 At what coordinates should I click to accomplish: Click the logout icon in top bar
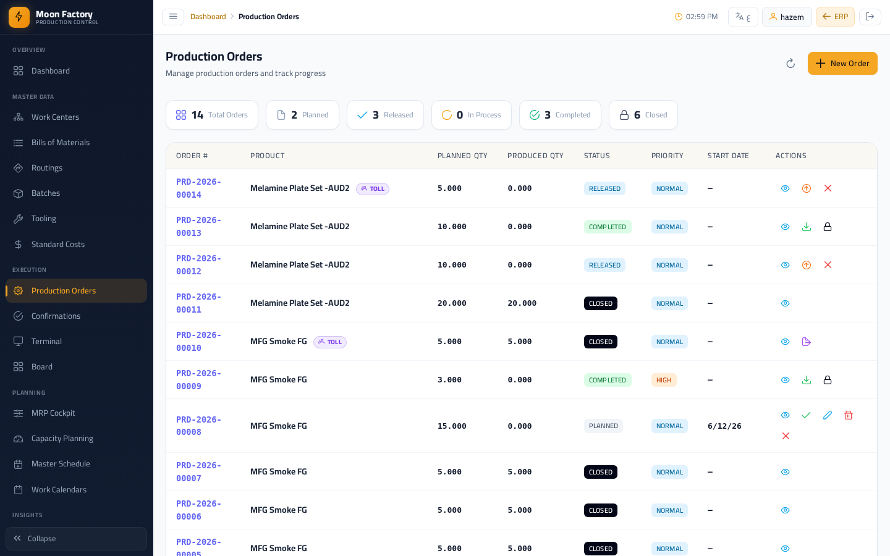click(x=870, y=17)
